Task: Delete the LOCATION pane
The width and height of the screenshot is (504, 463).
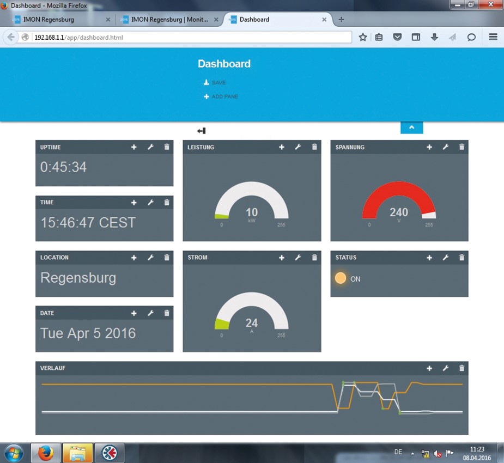Action: click(x=167, y=257)
